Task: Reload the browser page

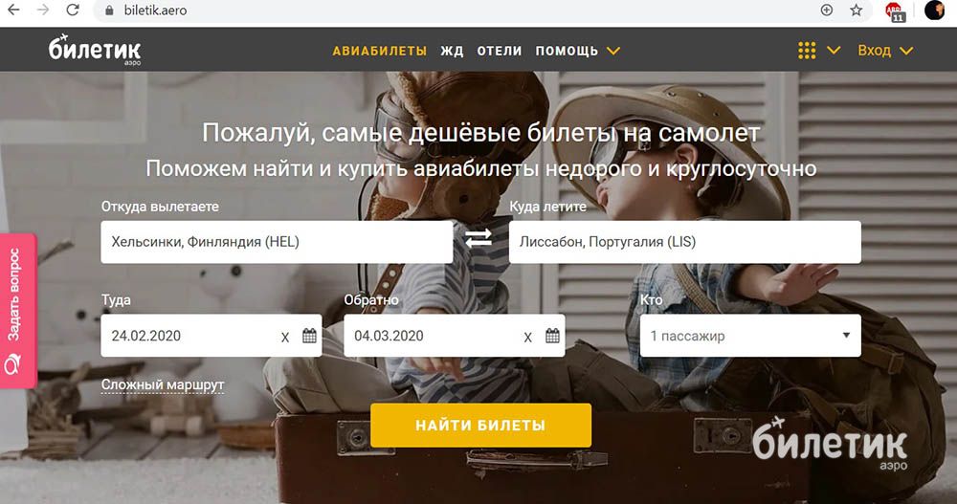Action: click(x=73, y=11)
